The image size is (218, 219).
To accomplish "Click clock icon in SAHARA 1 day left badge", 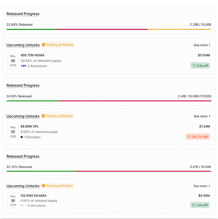I will pyautogui.click(x=194, y=205).
